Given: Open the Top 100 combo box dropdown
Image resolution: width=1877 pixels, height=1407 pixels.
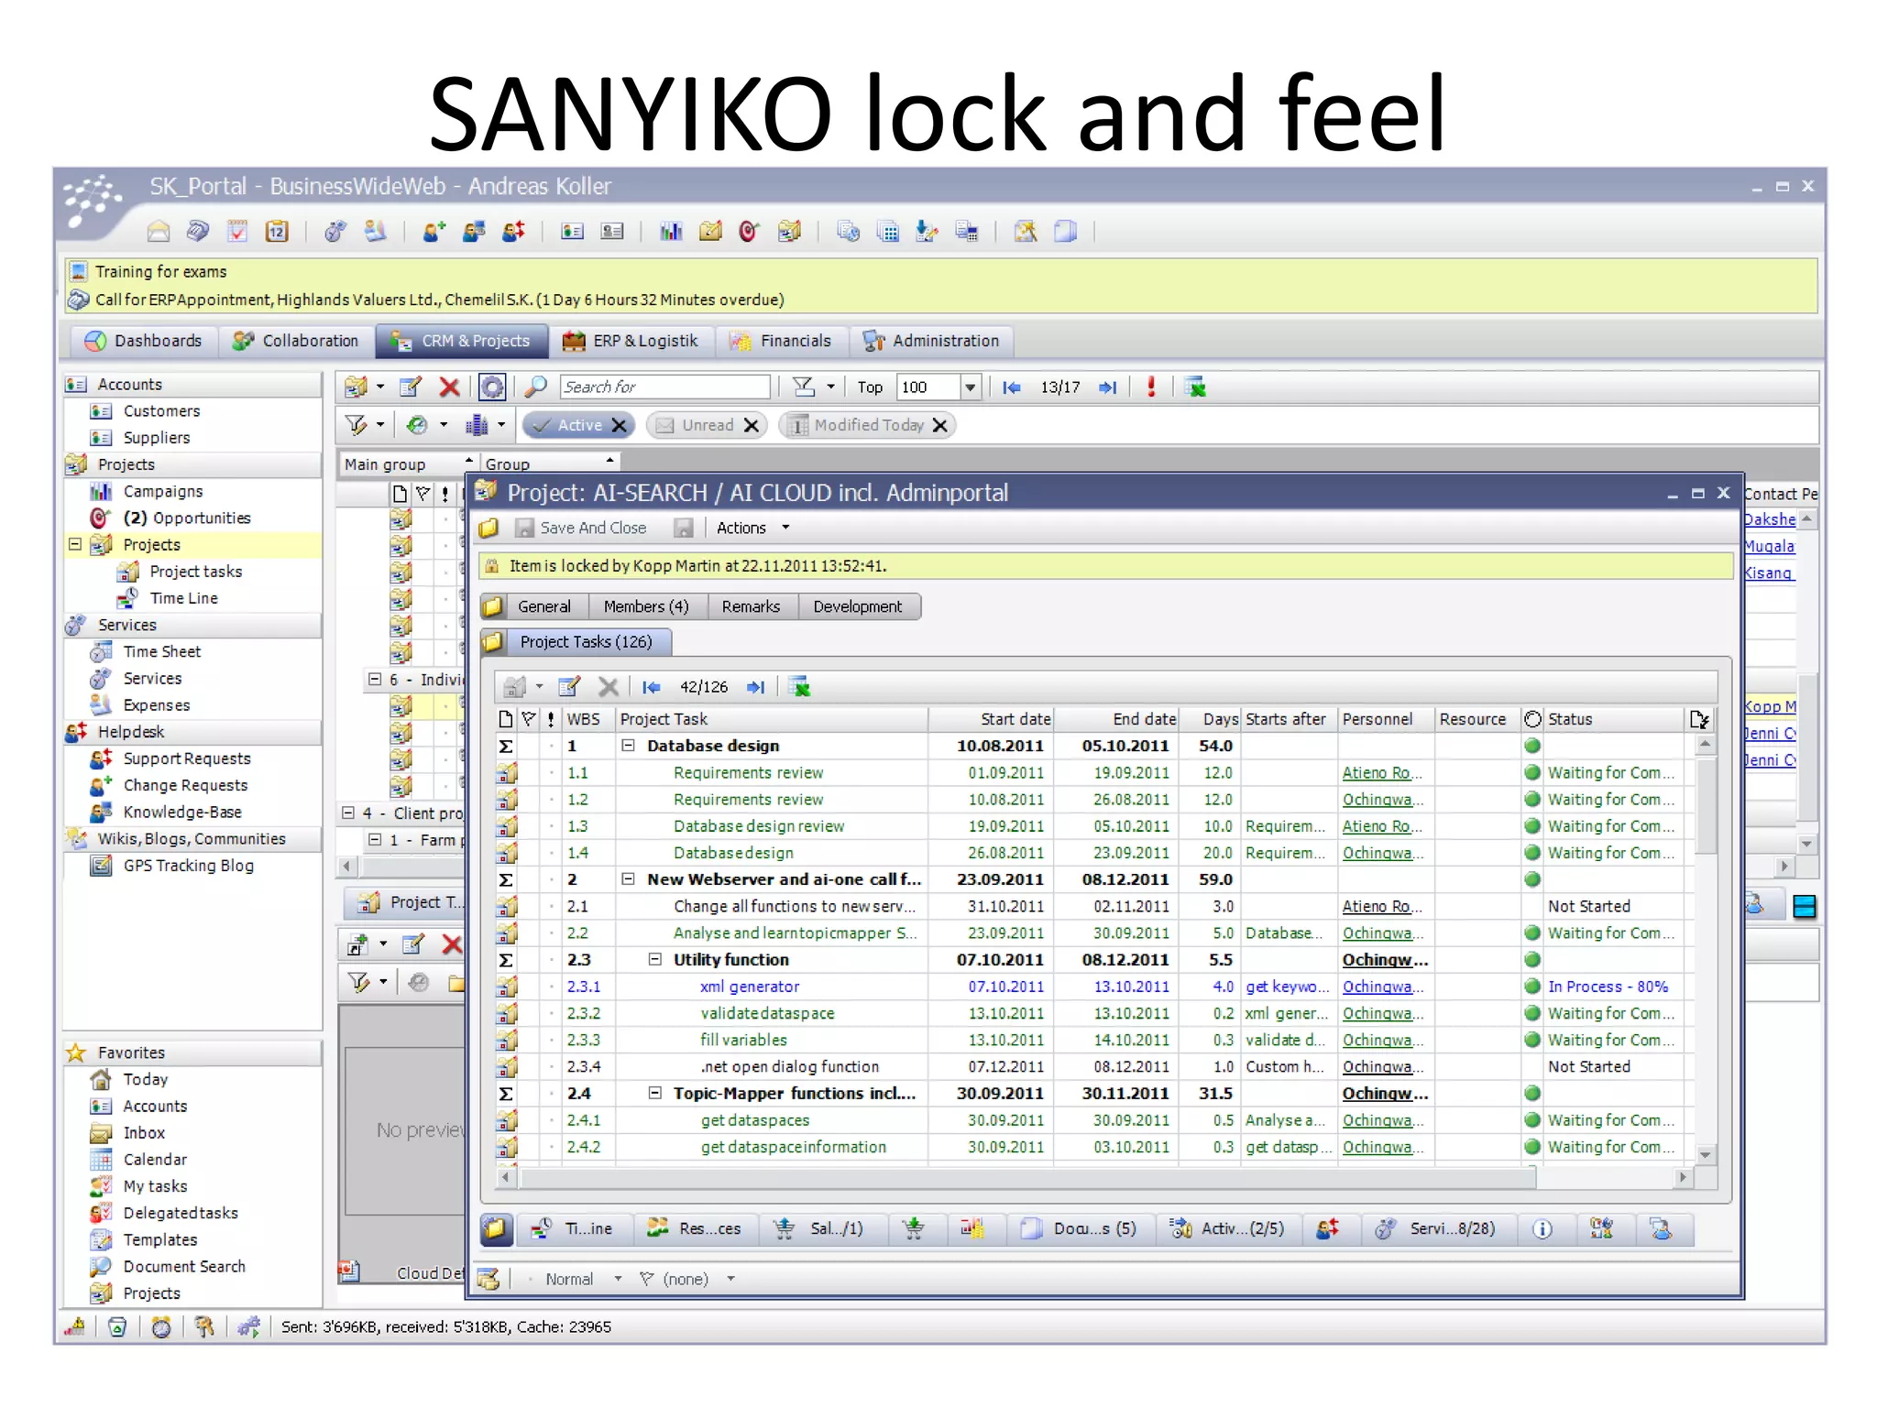Looking at the screenshot, I should point(971,387).
